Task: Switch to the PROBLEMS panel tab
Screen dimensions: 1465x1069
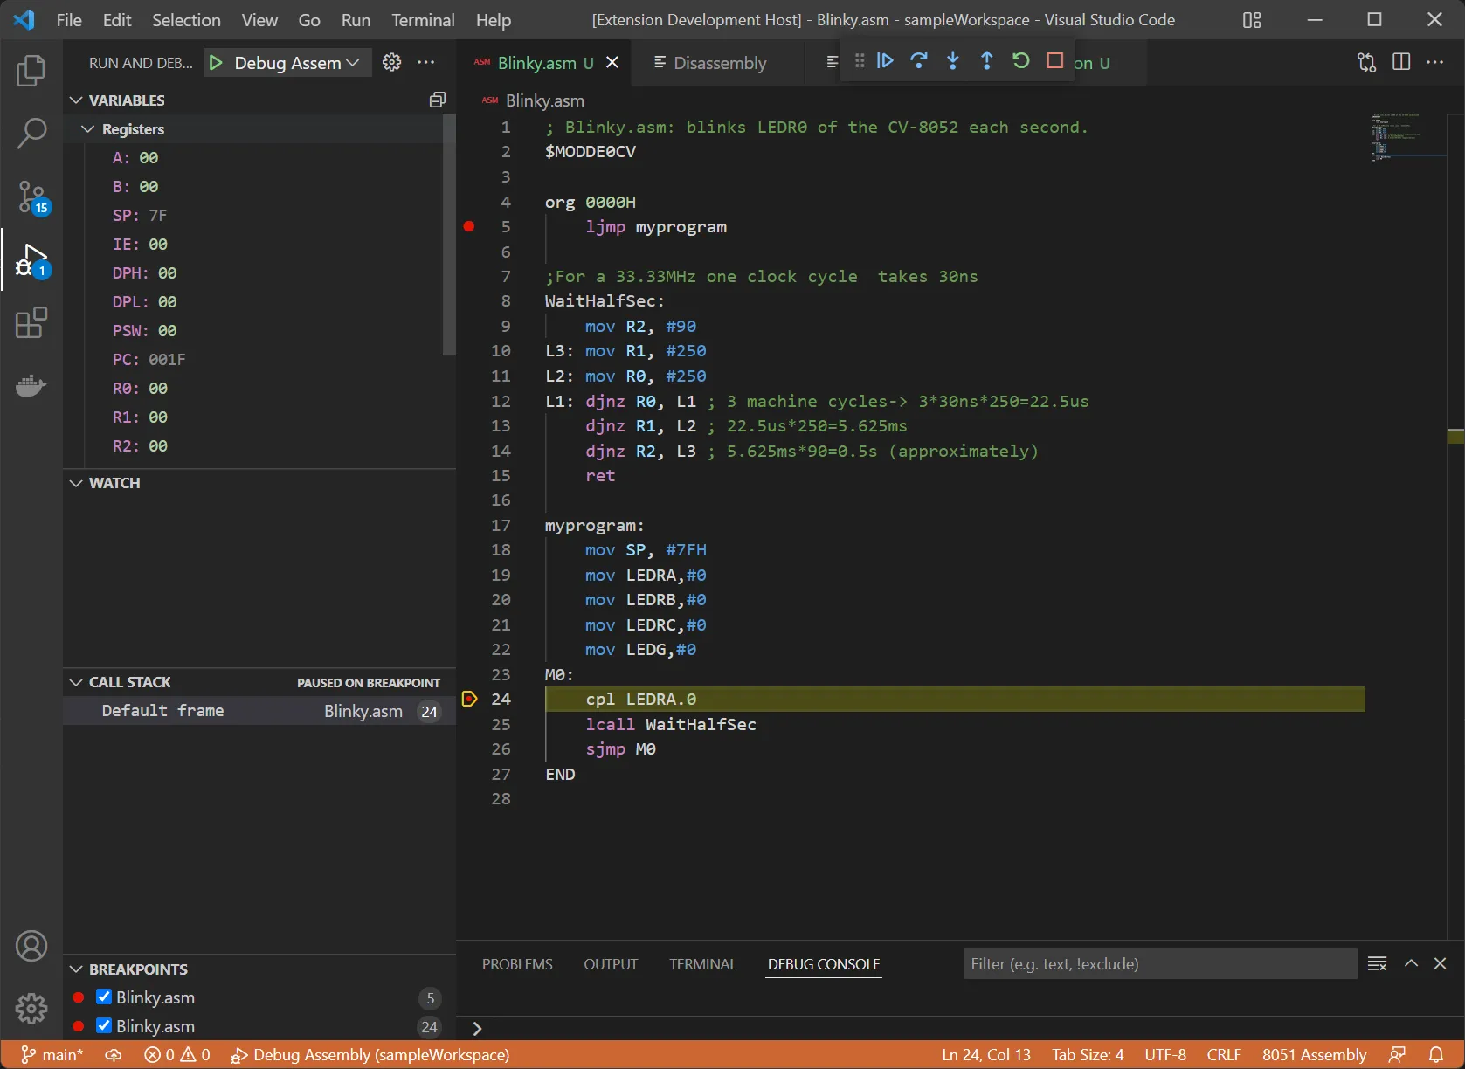Action: coord(517,964)
